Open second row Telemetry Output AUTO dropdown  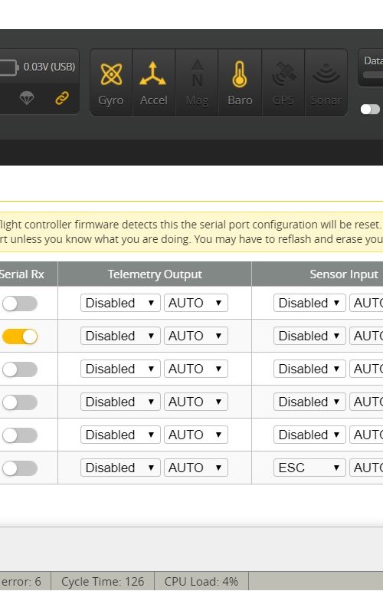click(196, 336)
